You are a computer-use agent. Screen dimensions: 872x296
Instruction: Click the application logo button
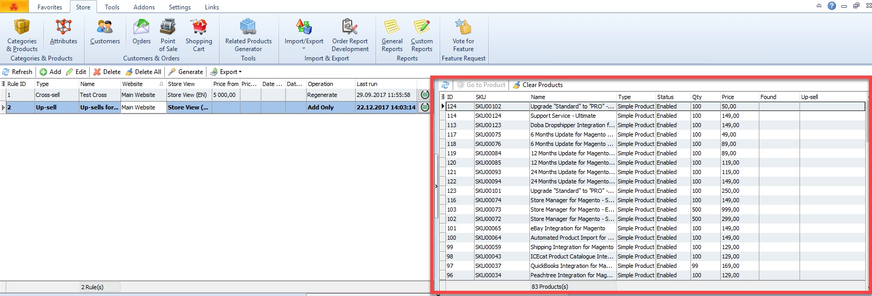[x=14, y=6]
